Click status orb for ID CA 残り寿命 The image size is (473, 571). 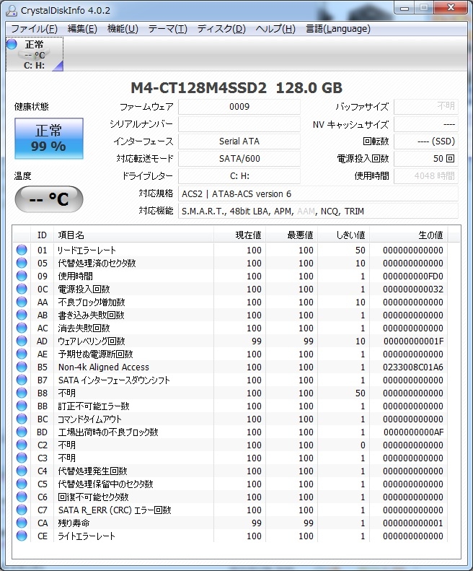coord(22,523)
